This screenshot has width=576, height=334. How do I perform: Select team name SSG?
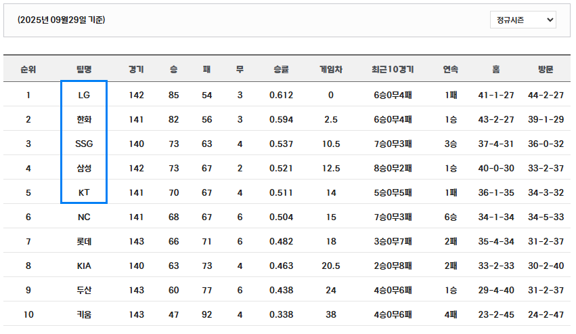pyautogui.click(x=84, y=144)
